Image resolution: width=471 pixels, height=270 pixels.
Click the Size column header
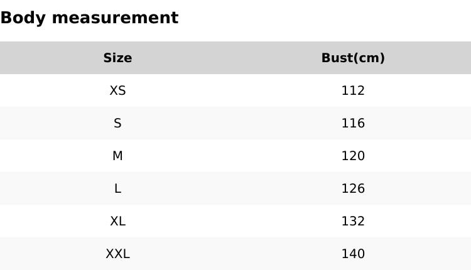point(117,58)
